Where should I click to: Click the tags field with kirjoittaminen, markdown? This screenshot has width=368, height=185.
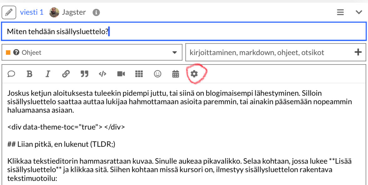[x=269, y=52]
